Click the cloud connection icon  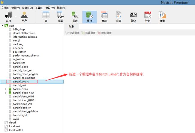6,123
